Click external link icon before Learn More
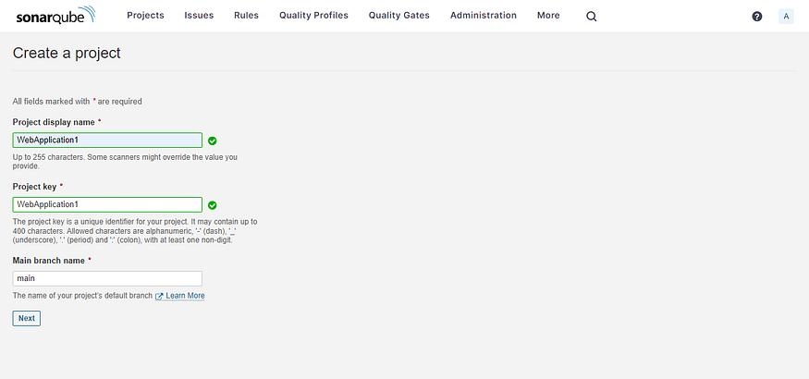 click(159, 296)
